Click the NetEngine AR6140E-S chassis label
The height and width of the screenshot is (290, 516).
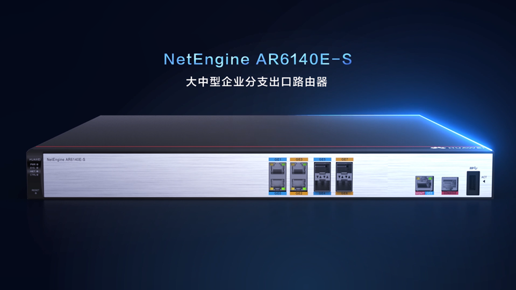click(x=66, y=160)
